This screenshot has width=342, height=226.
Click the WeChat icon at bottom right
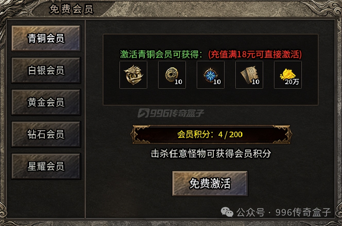coord(227,212)
